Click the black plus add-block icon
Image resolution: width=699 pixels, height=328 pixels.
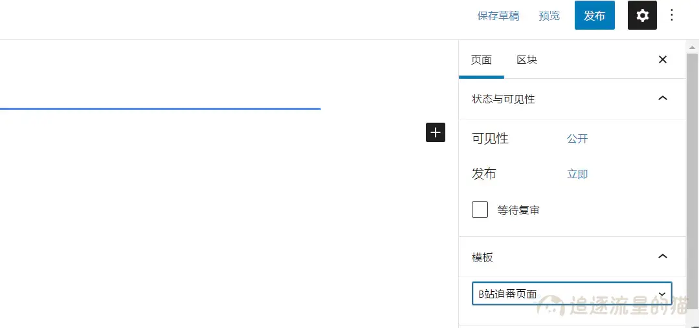pyautogui.click(x=436, y=132)
